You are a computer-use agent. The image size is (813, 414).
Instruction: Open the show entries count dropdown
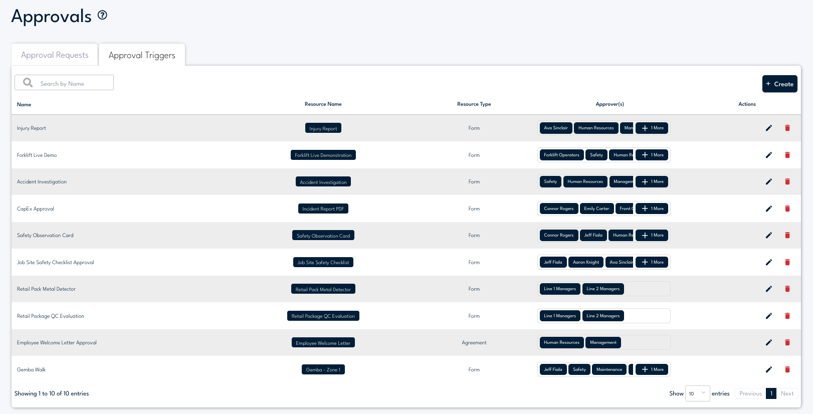[x=697, y=393]
